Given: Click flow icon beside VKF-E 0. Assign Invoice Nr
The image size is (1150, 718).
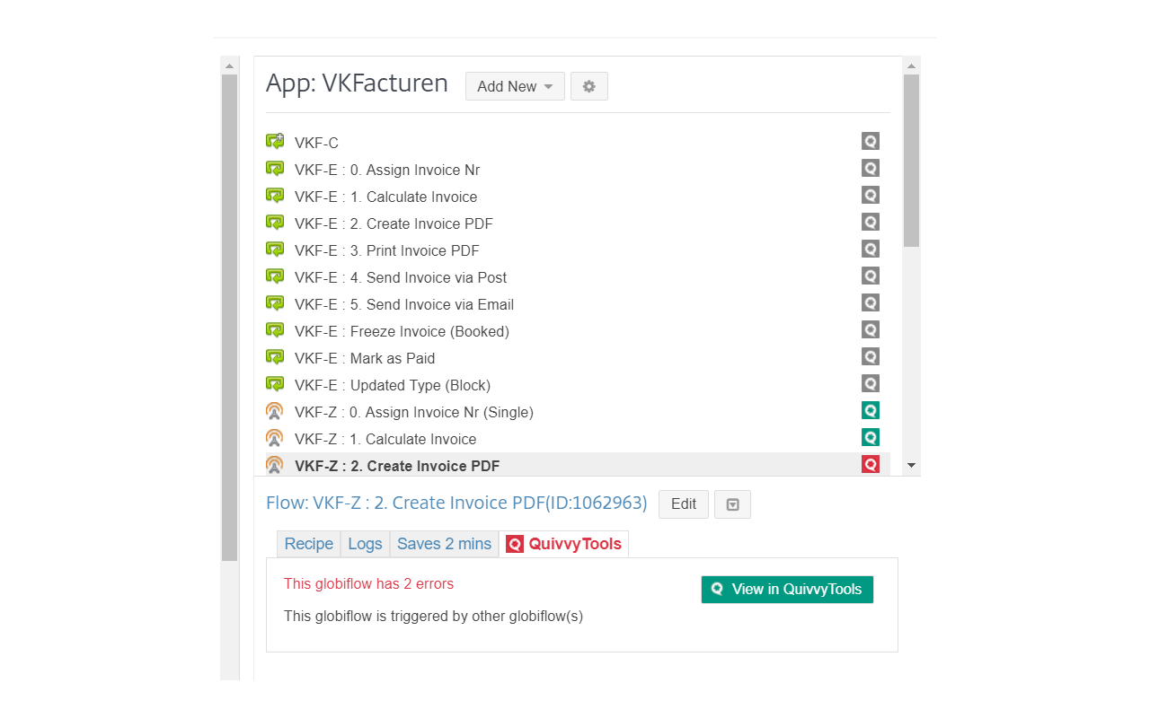Looking at the screenshot, I should click(x=275, y=168).
